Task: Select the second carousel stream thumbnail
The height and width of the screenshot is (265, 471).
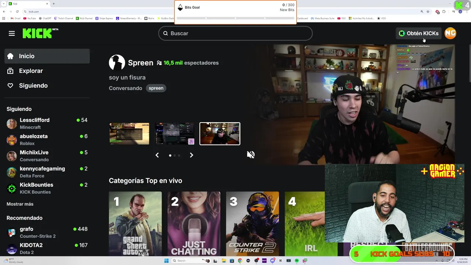Action: [174, 134]
